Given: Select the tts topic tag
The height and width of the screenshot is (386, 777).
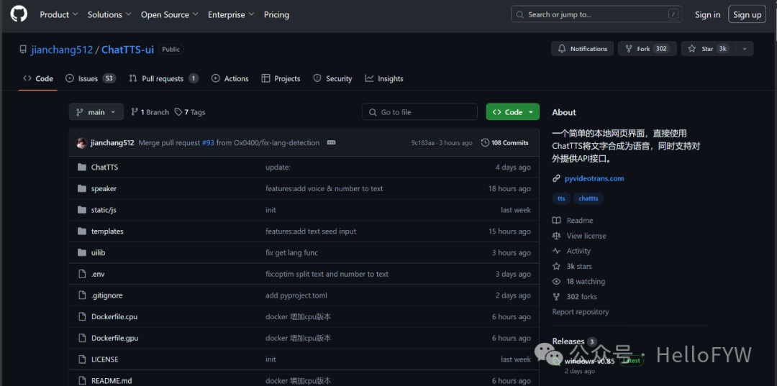Looking at the screenshot, I should point(561,198).
